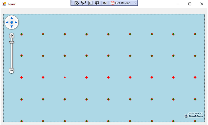Activate the Select Element cursor tool
Viewport: 208px width, 125px height.
tap(84, 3)
